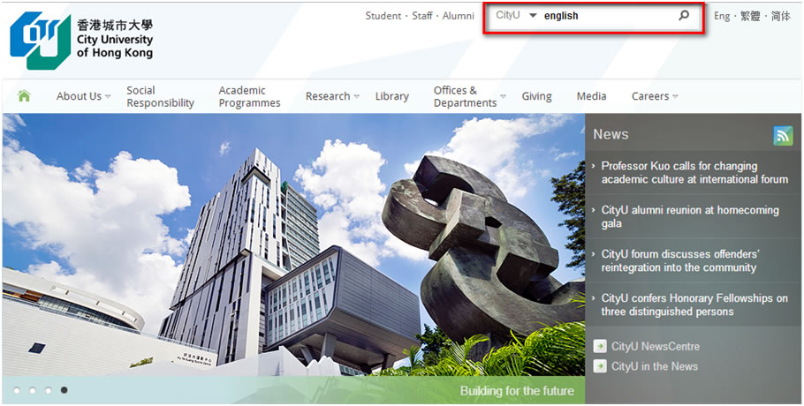Click the arrow icon beside CityU NewsCentre
This screenshot has width=804, height=406.
tap(601, 347)
